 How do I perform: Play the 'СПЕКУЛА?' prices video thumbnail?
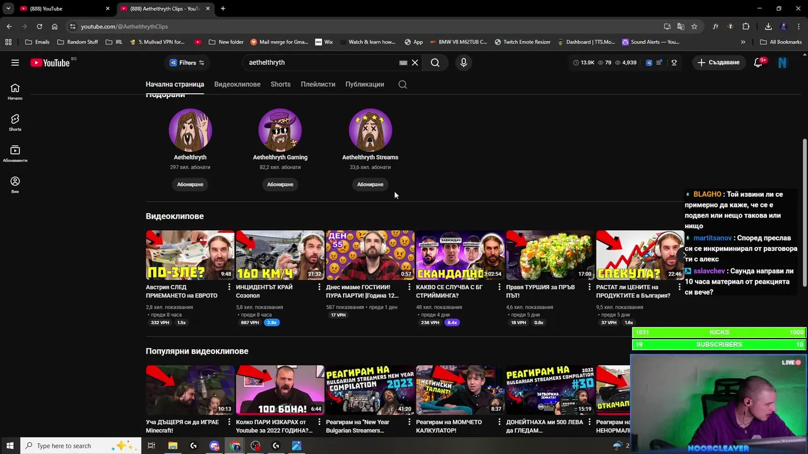point(640,255)
